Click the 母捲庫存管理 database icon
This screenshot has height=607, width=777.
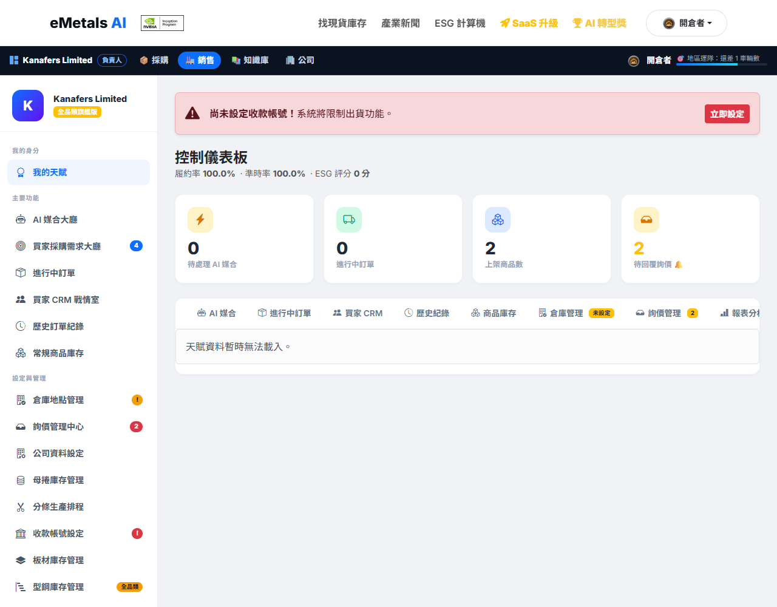pyautogui.click(x=21, y=480)
